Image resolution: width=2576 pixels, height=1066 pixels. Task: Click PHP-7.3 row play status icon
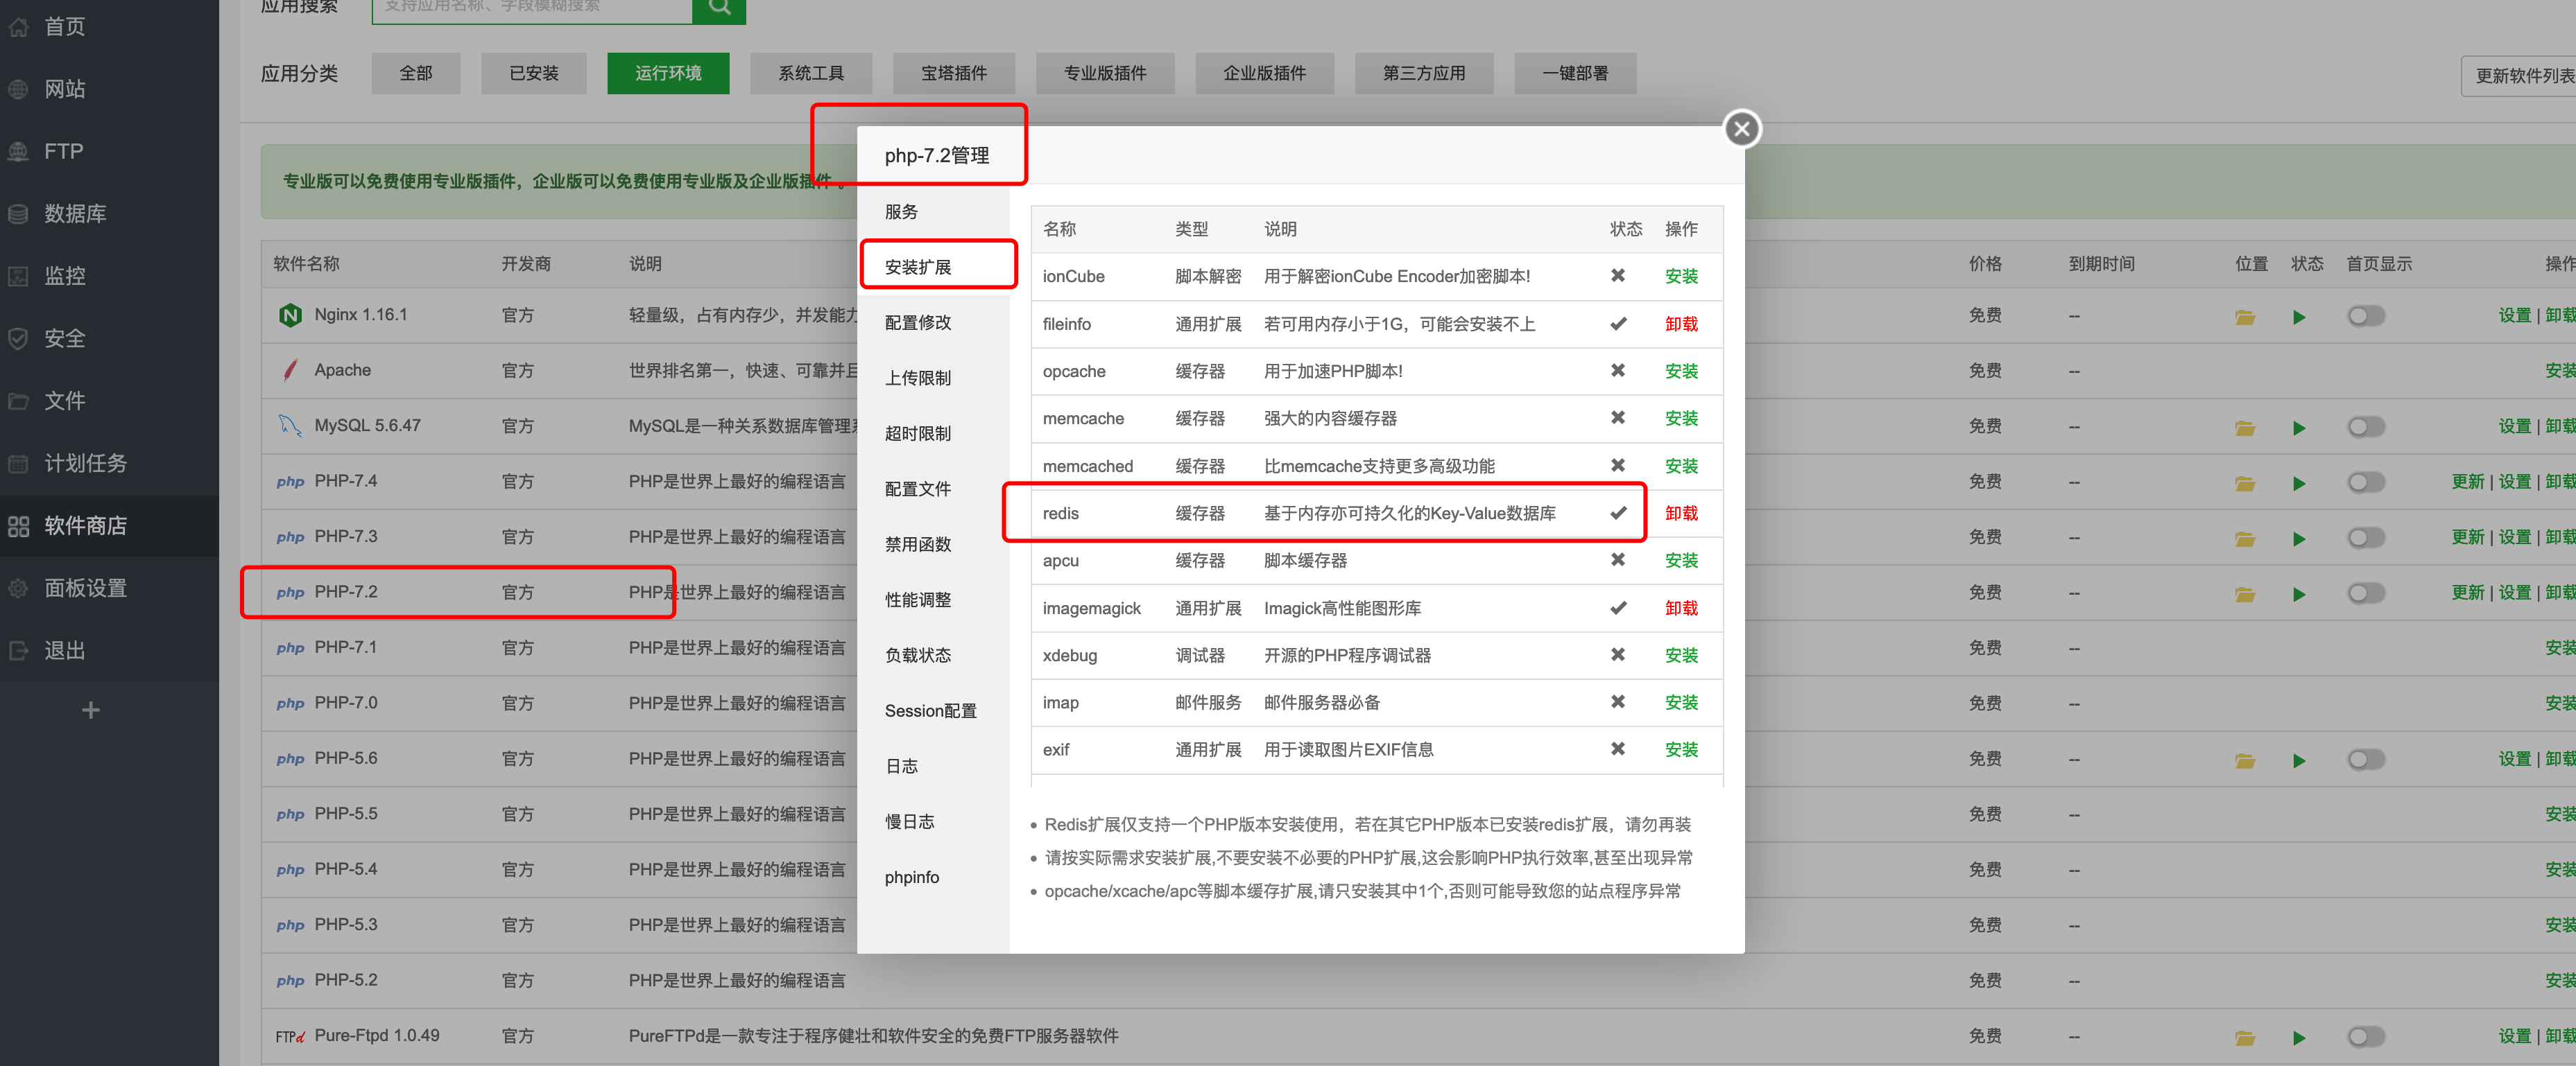point(2299,539)
